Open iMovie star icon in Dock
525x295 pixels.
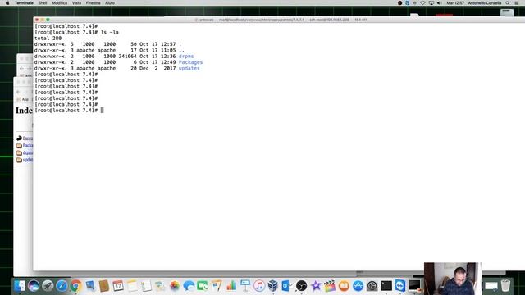pos(315,286)
